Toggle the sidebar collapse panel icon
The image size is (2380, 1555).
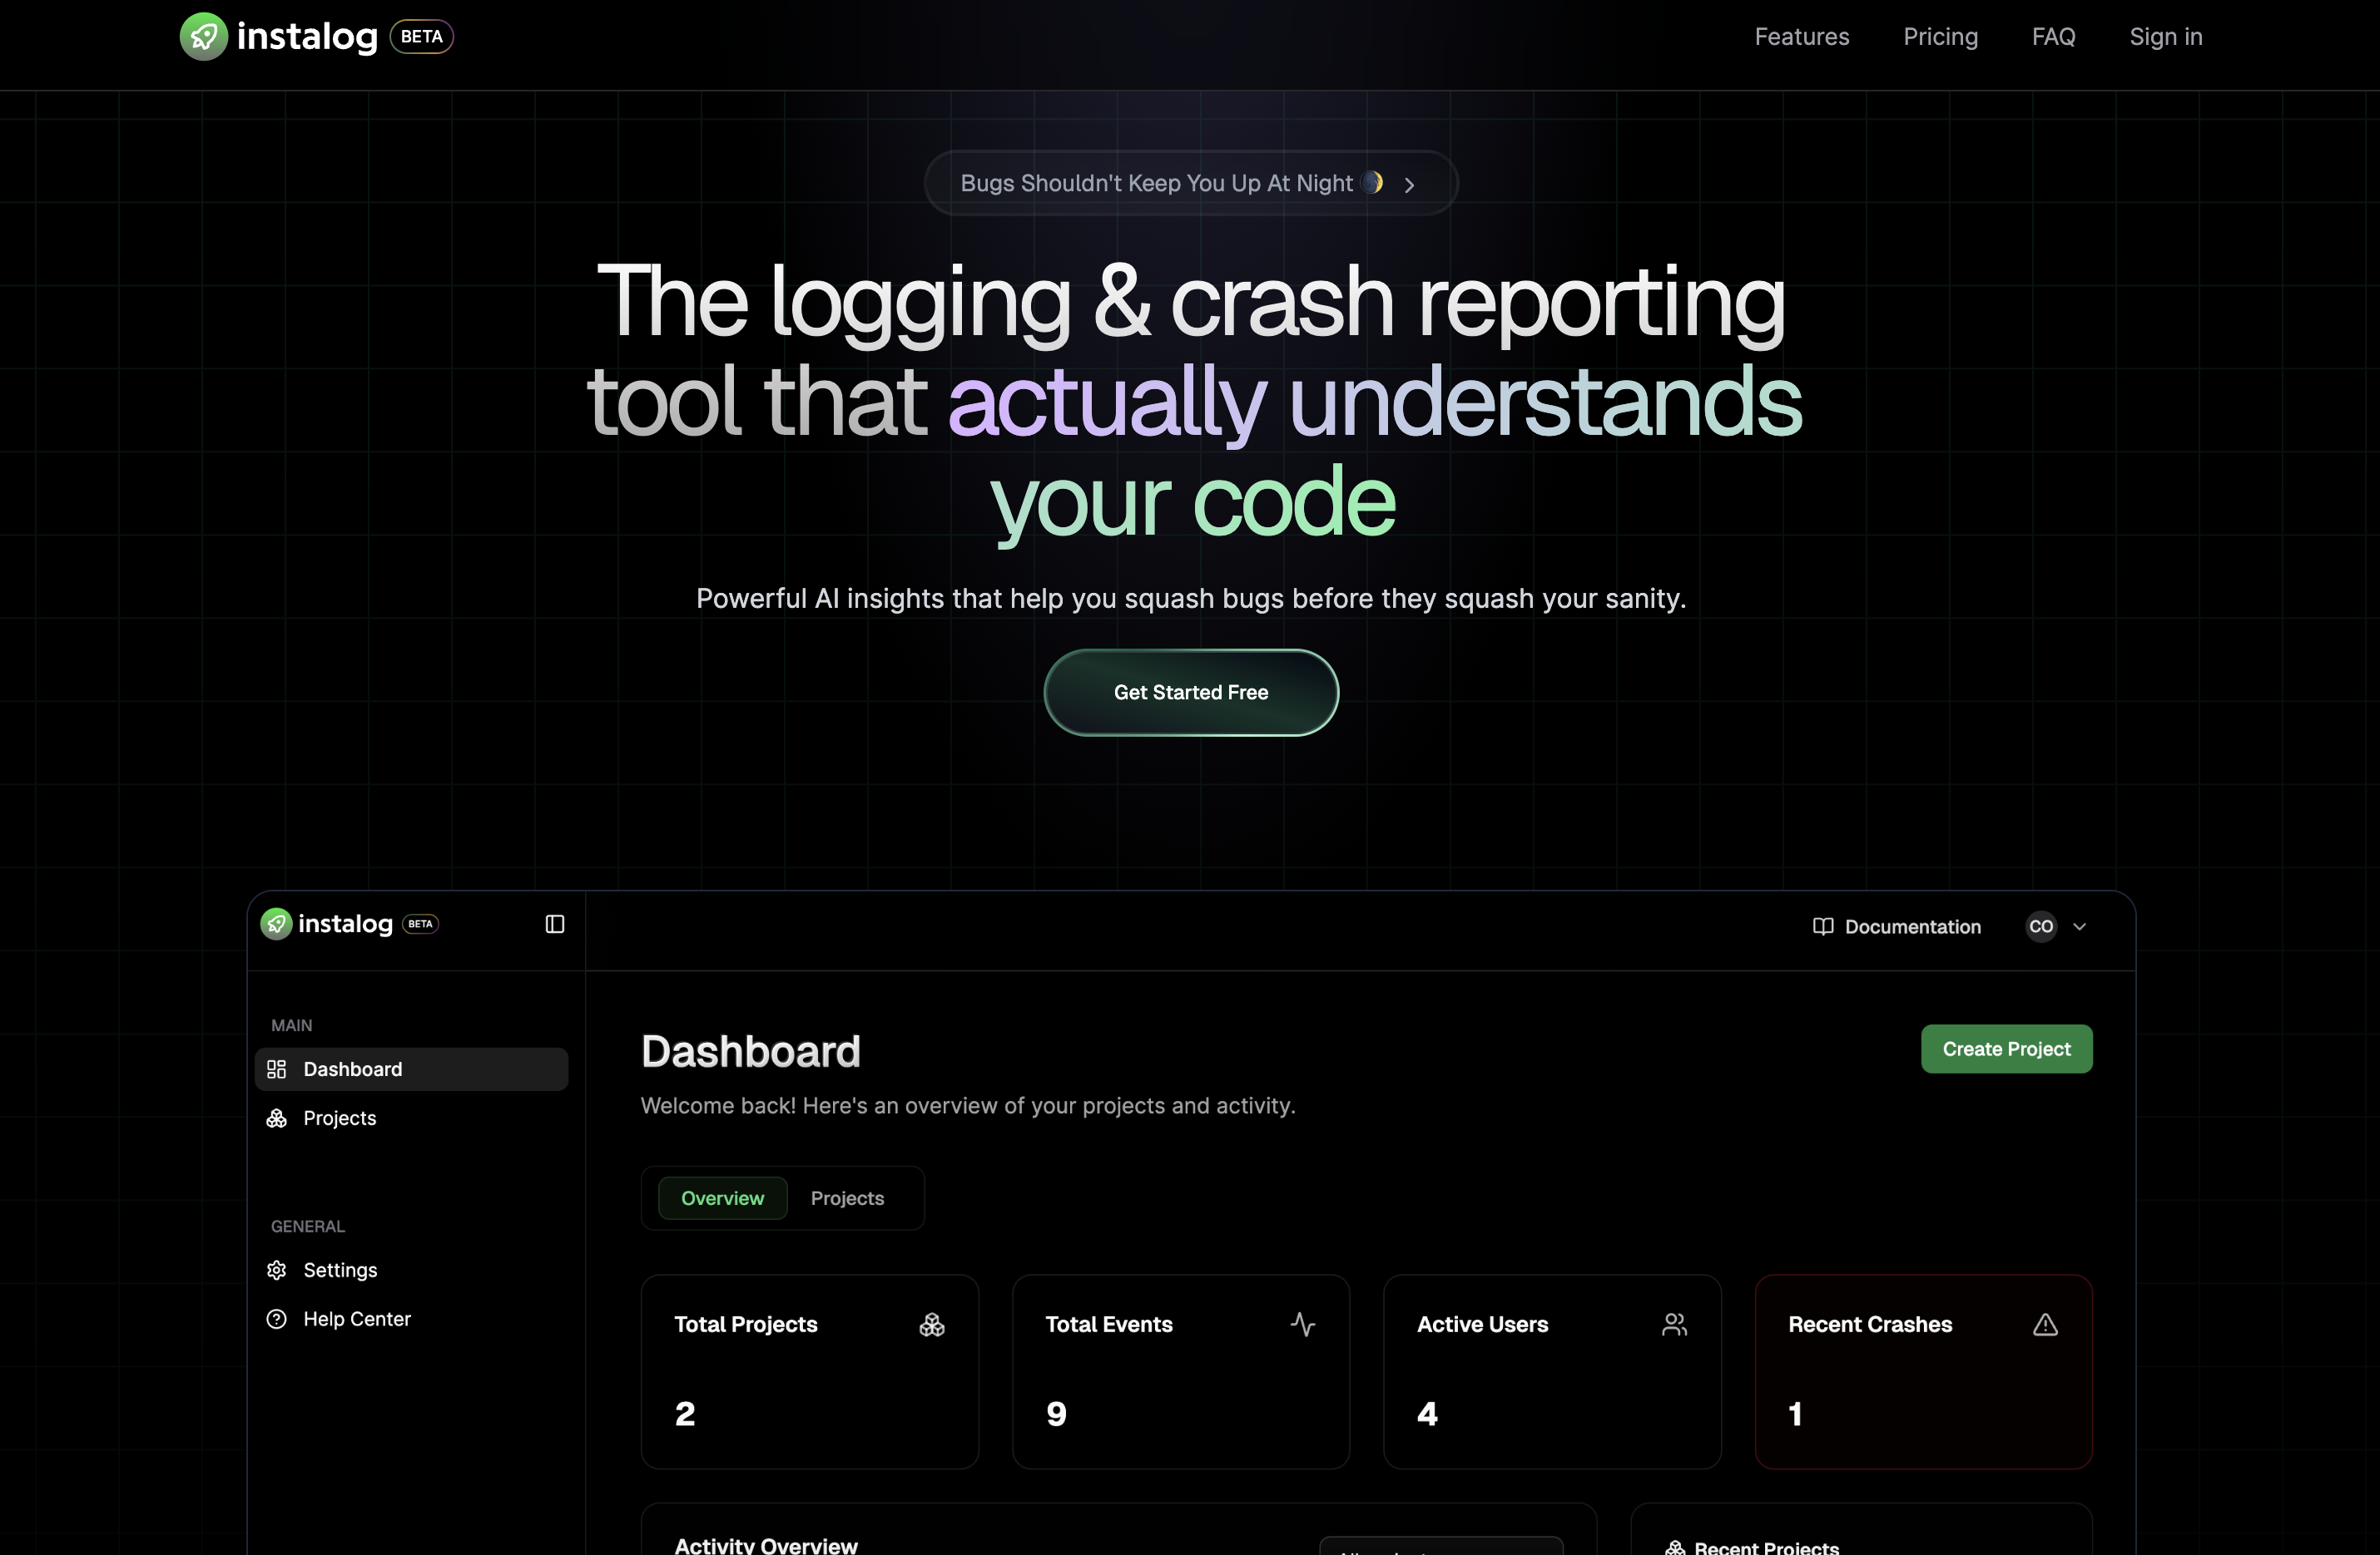[555, 925]
